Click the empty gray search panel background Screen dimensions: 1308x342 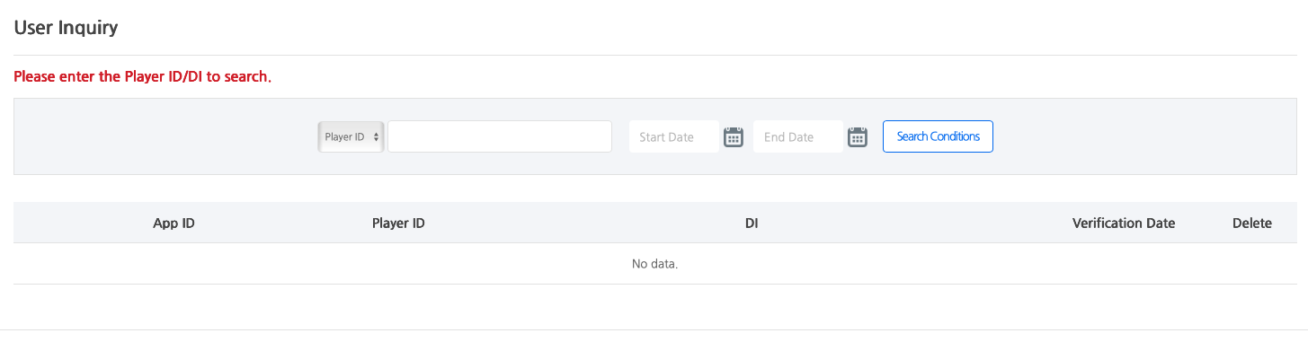[x=162, y=136]
